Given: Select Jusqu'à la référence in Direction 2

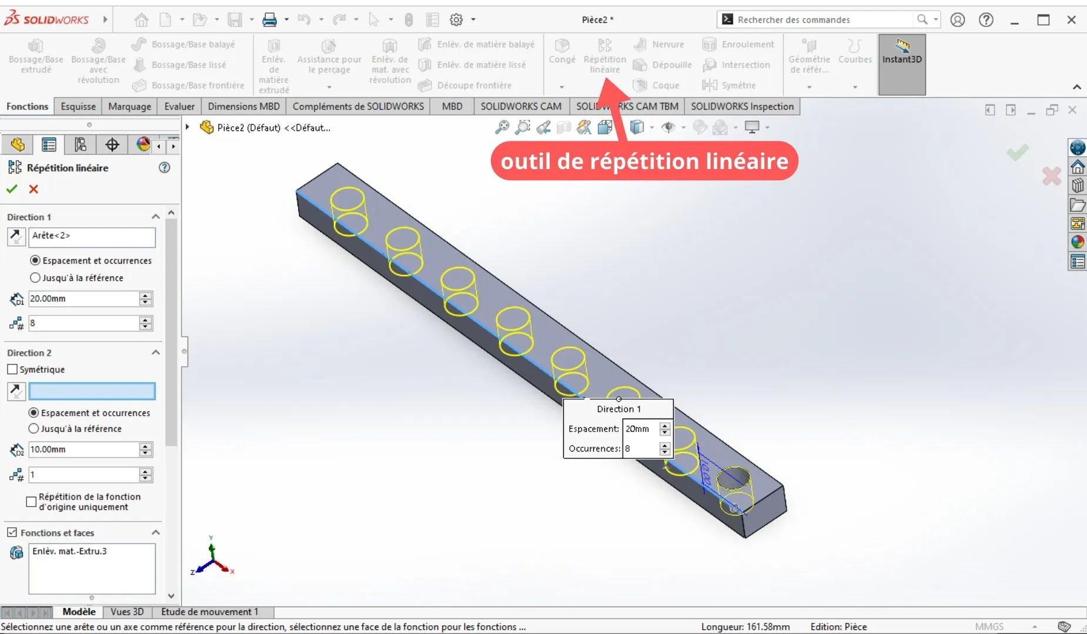Looking at the screenshot, I should tap(34, 429).
